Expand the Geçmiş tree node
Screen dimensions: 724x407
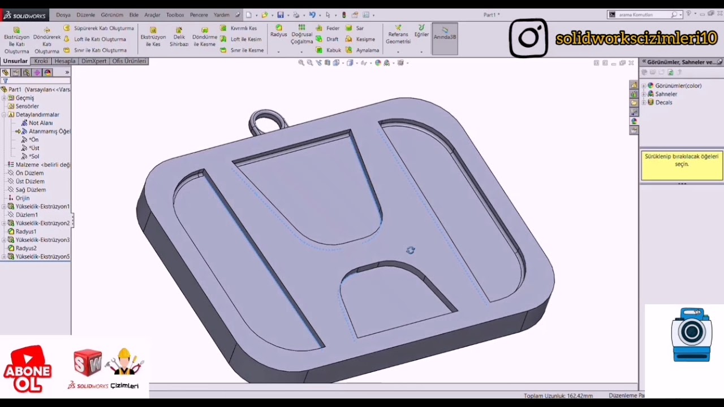coord(4,98)
